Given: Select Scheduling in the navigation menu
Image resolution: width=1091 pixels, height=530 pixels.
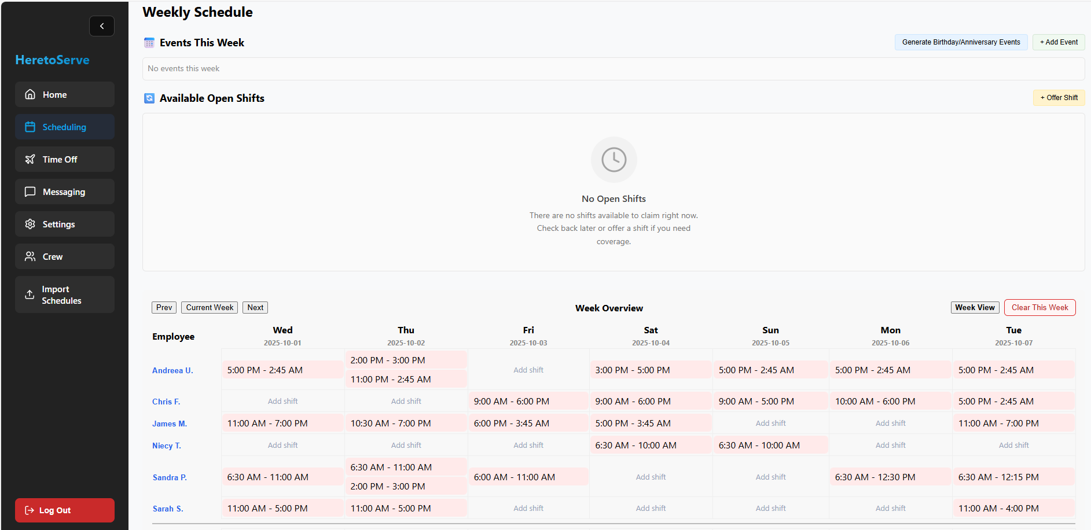Looking at the screenshot, I should coord(64,127).
